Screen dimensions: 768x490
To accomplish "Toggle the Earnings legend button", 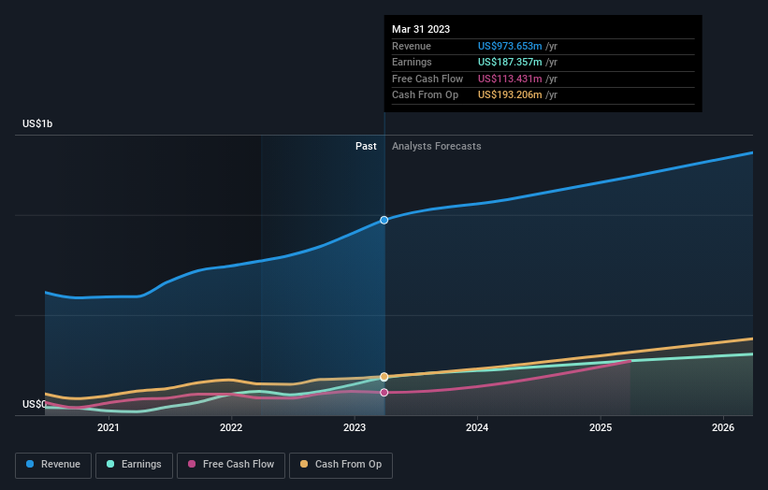I will click(x=134, y=465).
